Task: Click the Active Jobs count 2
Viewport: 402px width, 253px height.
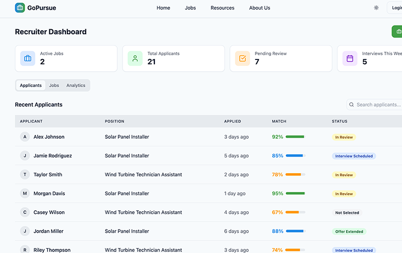Action: [42, 62]
